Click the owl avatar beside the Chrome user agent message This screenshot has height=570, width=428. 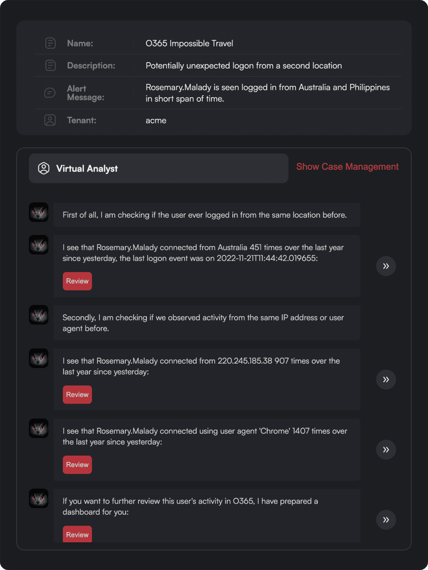[38, 428]
